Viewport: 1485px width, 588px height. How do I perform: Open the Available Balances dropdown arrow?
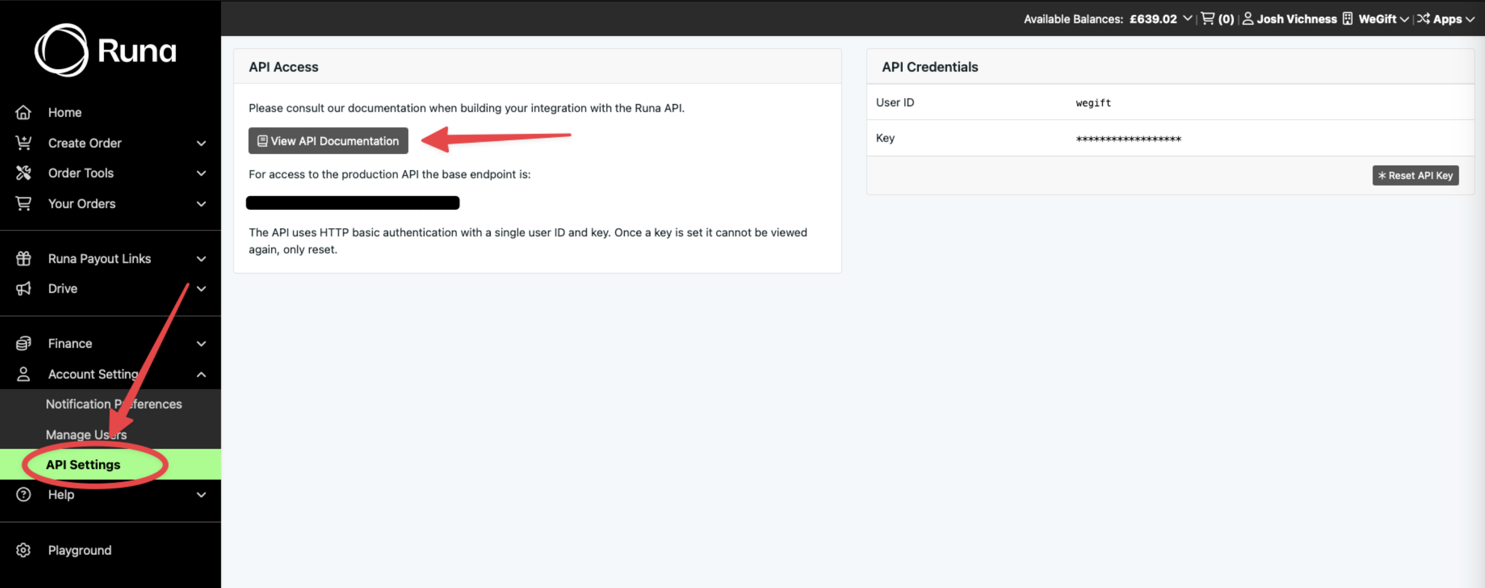tap(1187, 18)
